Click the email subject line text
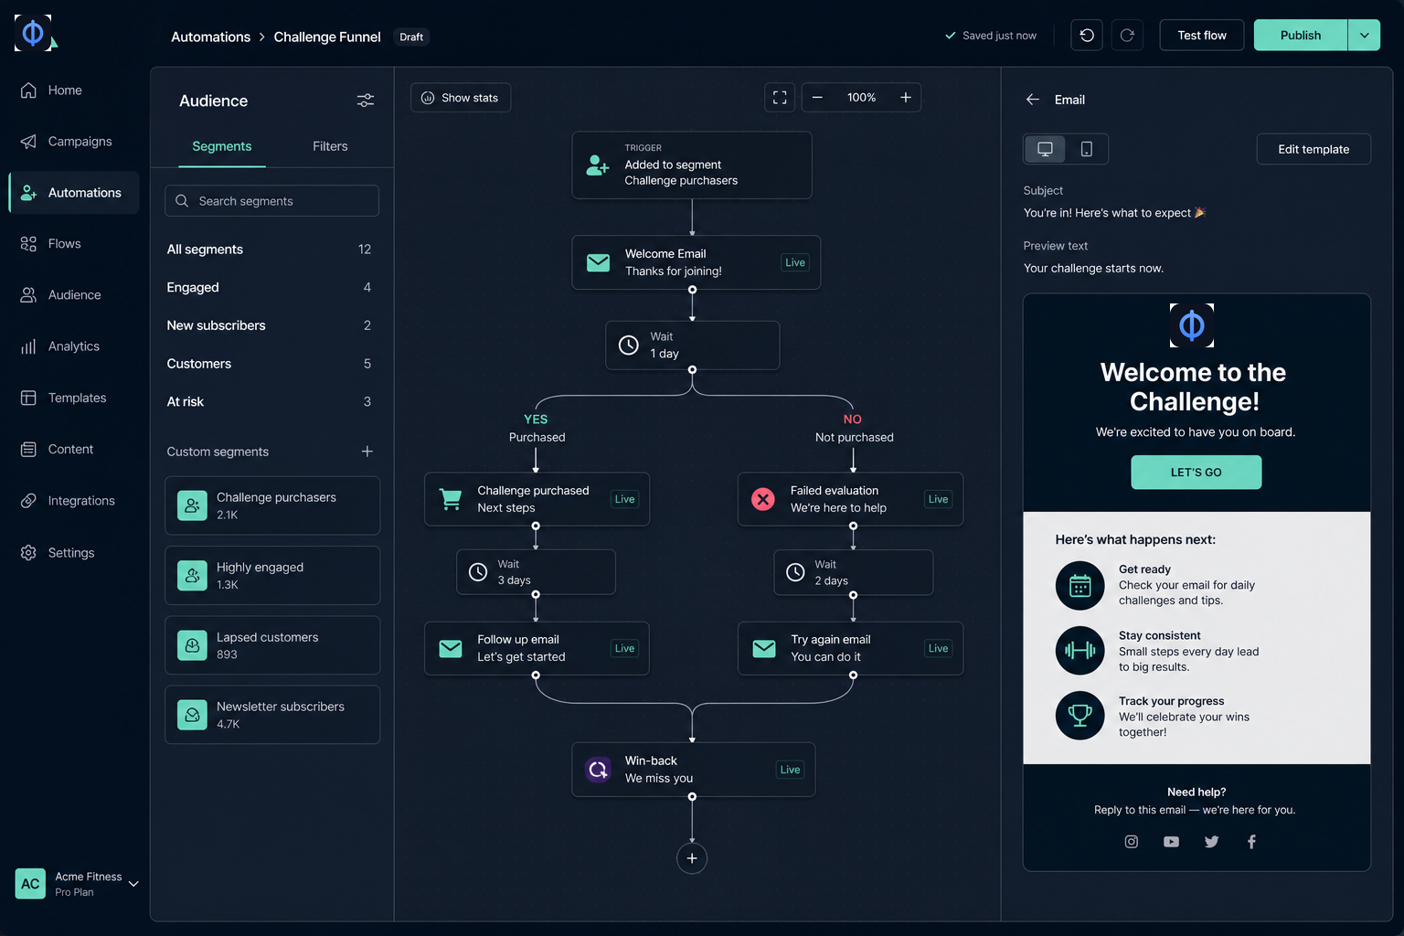Viewport: 1404px width, 936px height. click(x=1115, y=213)
